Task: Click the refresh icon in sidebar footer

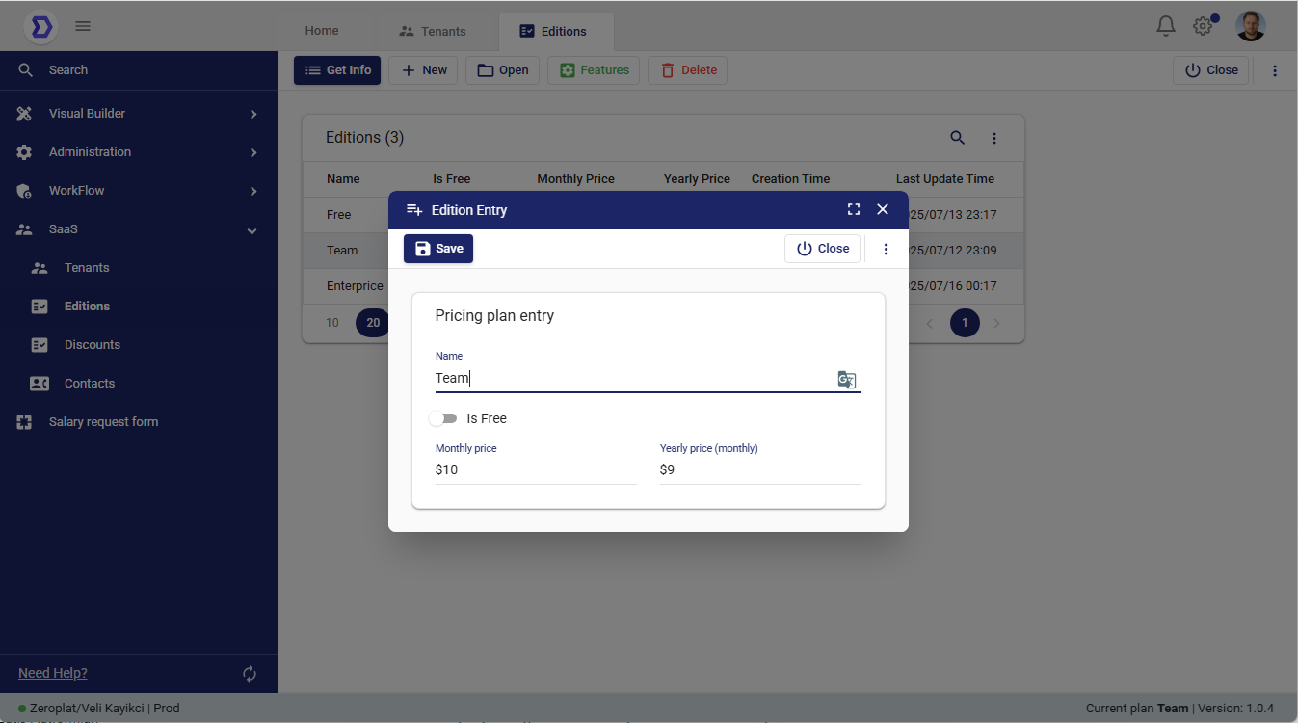Action: click(250, 674)
